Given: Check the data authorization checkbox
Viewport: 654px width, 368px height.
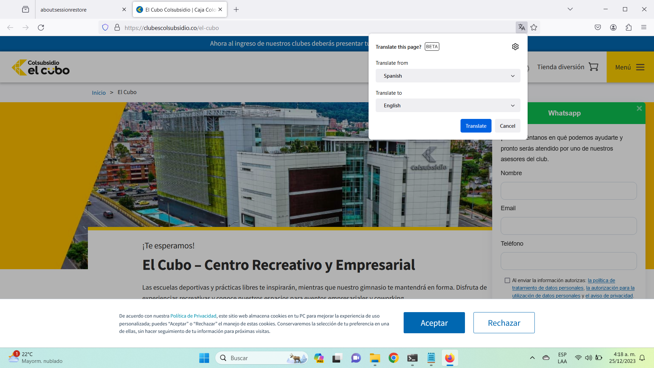Looking at the screenshot, I should (507, 280).
